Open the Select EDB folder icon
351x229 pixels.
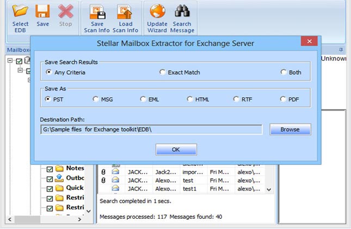20,11
